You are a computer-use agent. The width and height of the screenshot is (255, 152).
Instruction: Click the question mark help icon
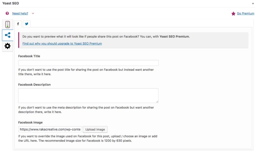click(x=7, y=13)
